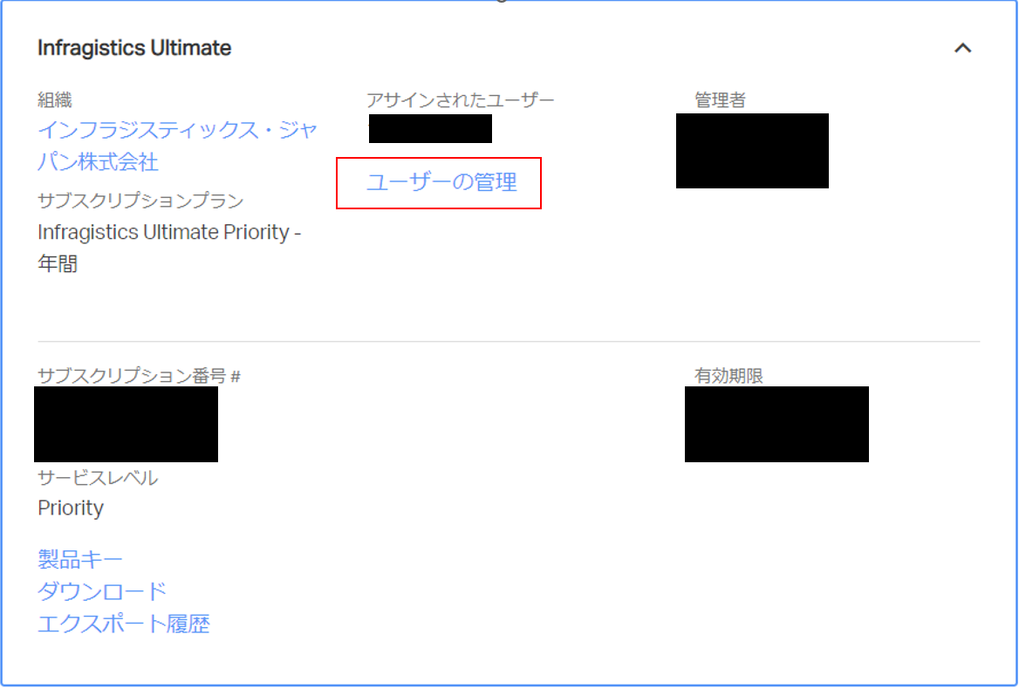Image resolution: width=1019 pixels, height=689 pixels.
Task: Select the 有効期限 label
Action: 728,375
